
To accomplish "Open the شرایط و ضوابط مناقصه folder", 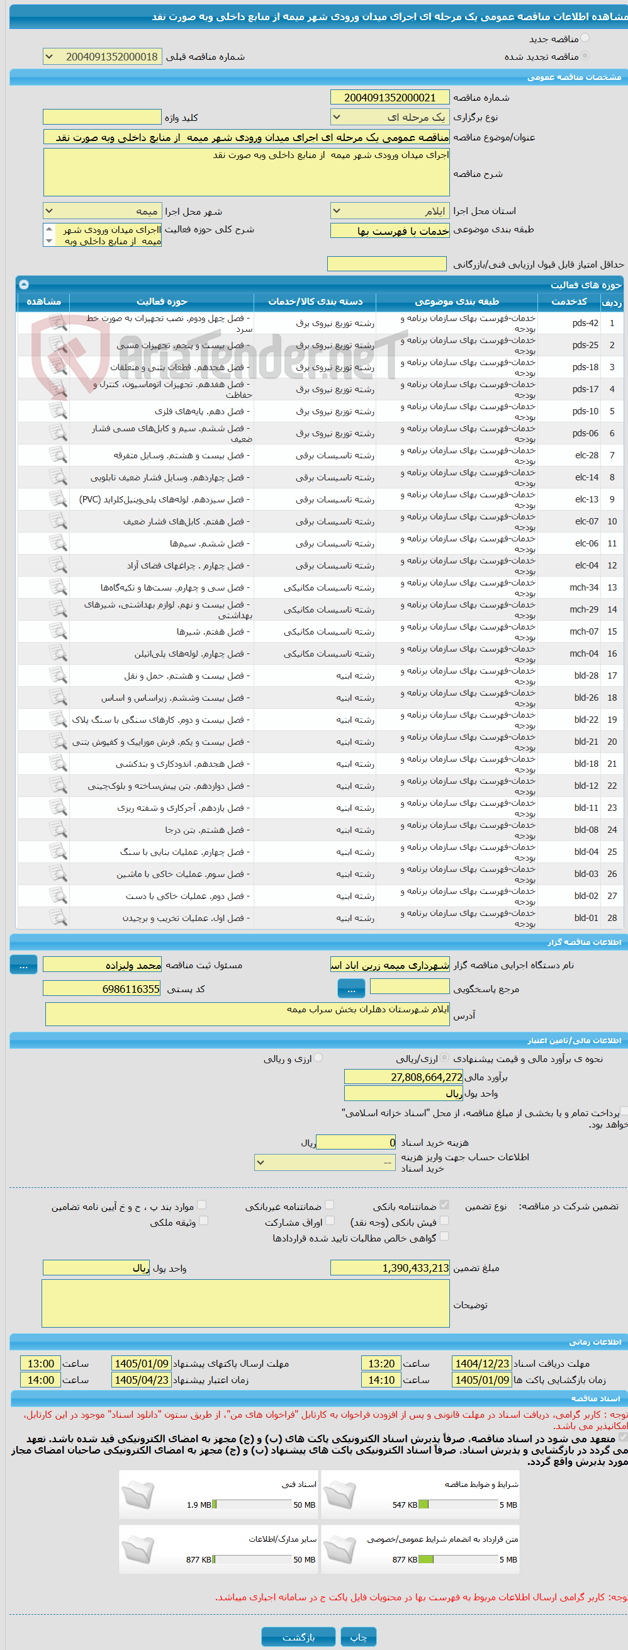I will [x=340, y=1495].
